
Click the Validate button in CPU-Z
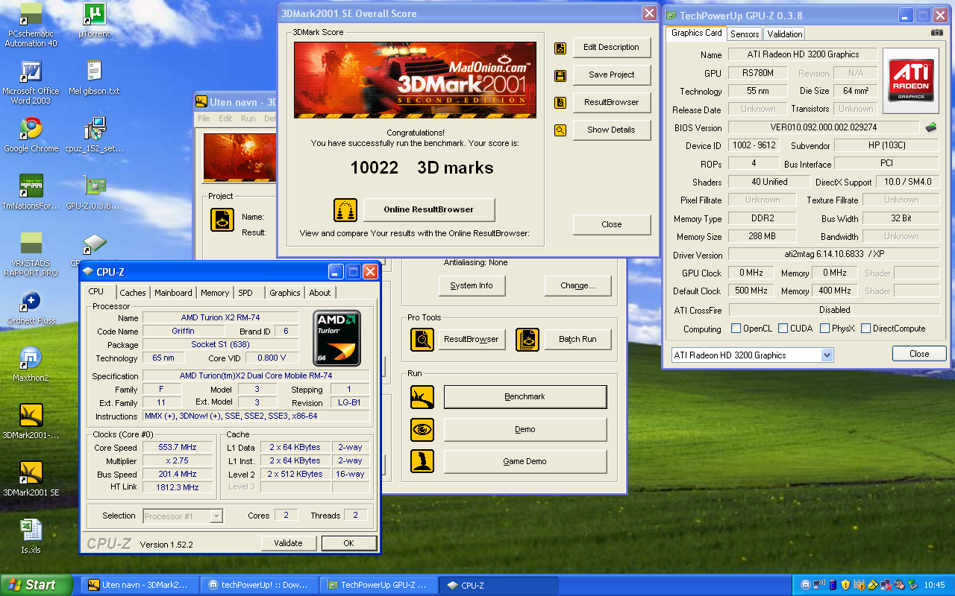tap(288, 543)
